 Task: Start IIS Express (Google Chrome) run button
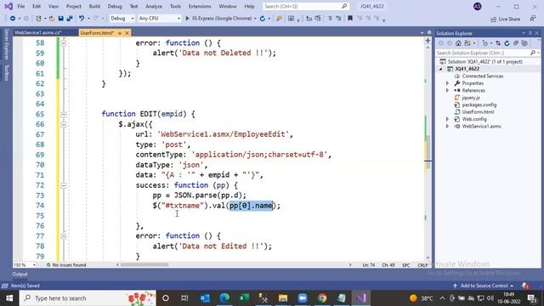pos(218,19)
